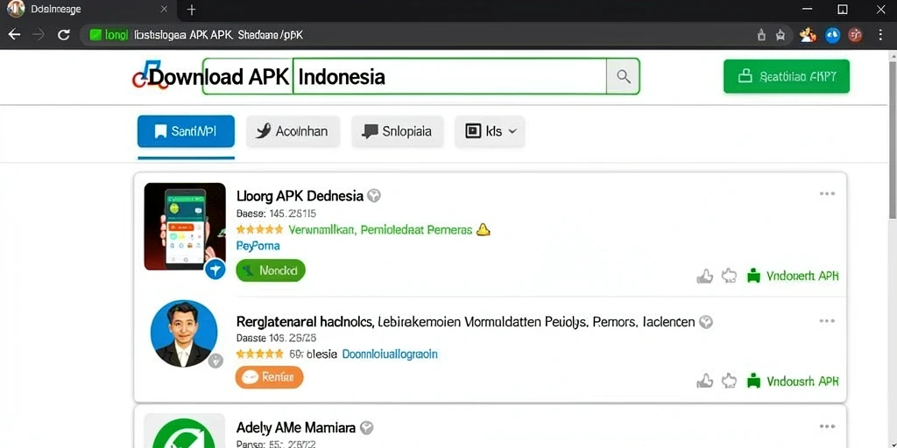
Task: Go forward with the browser forward arrow
Action: 39,35
